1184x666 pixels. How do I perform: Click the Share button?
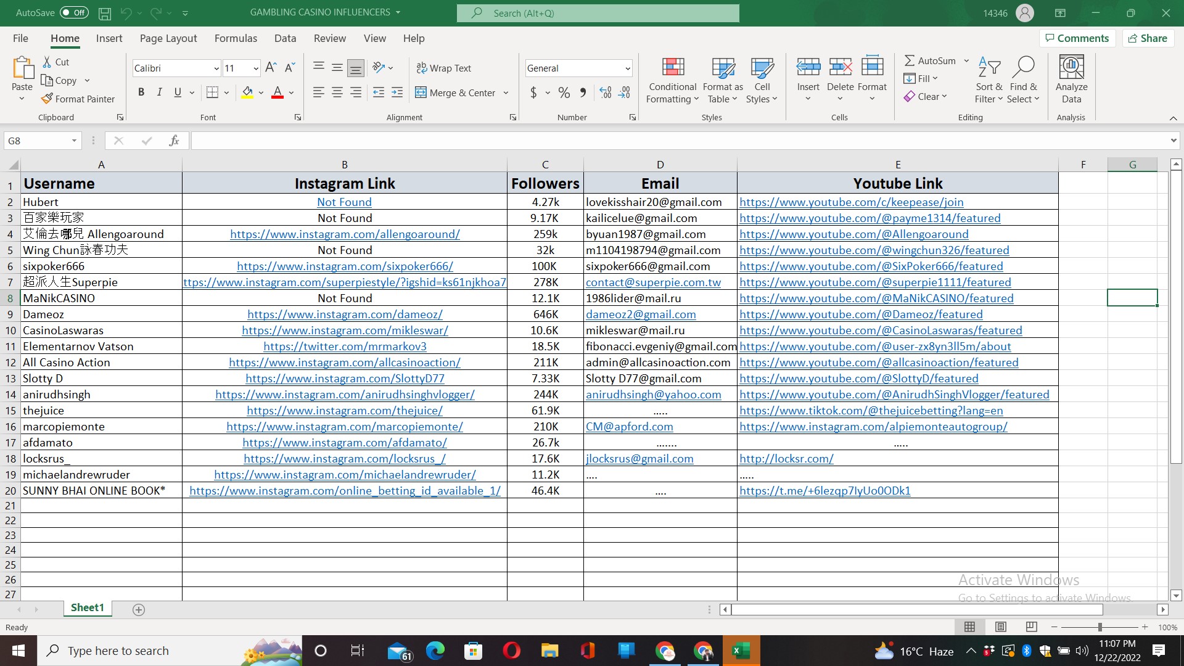point(1147,38)
